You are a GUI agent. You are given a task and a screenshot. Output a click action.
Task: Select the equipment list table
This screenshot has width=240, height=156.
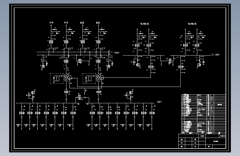tap(203, 114)
